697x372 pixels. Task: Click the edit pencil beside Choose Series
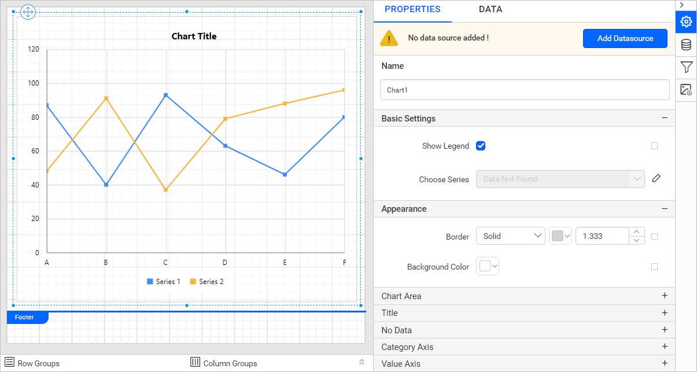coord(657,179)
